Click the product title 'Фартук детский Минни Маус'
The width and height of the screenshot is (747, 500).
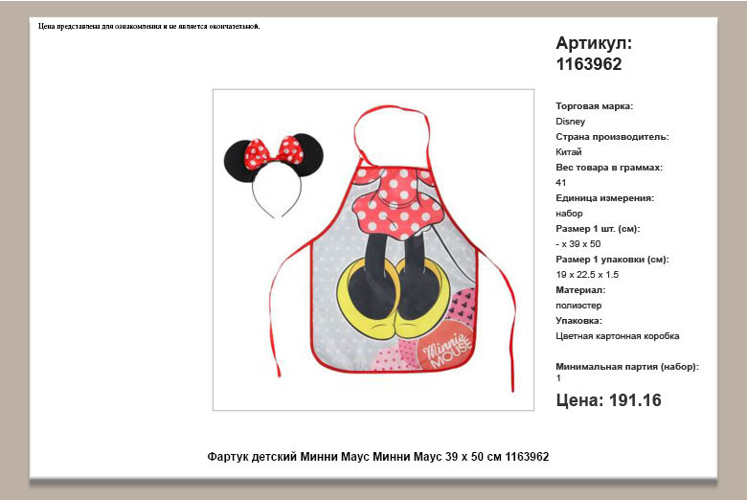287,457
